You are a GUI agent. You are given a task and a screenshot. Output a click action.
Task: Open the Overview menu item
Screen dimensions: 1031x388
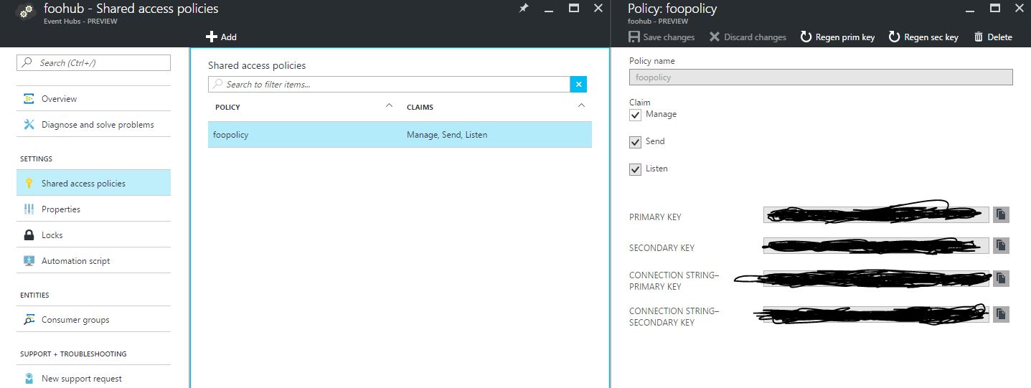(x=59, y=99)
